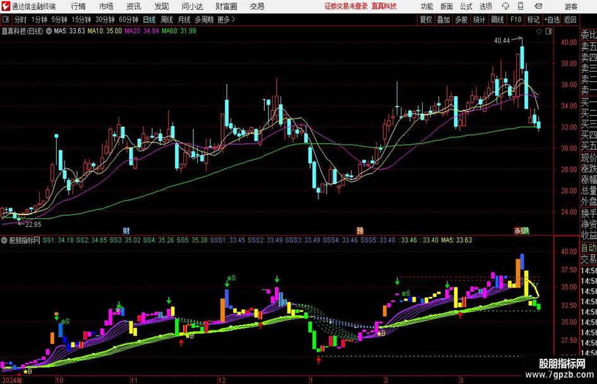Switch to 周线 weekly chart
Screen dimensions: 597x384
point(167,20)
